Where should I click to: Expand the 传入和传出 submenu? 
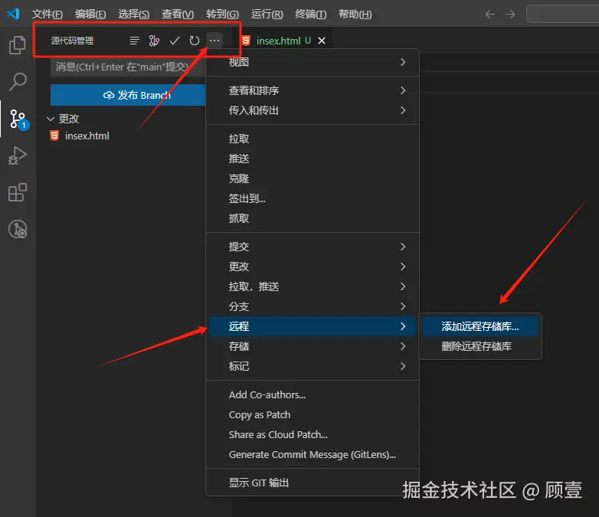coord(313,110)
